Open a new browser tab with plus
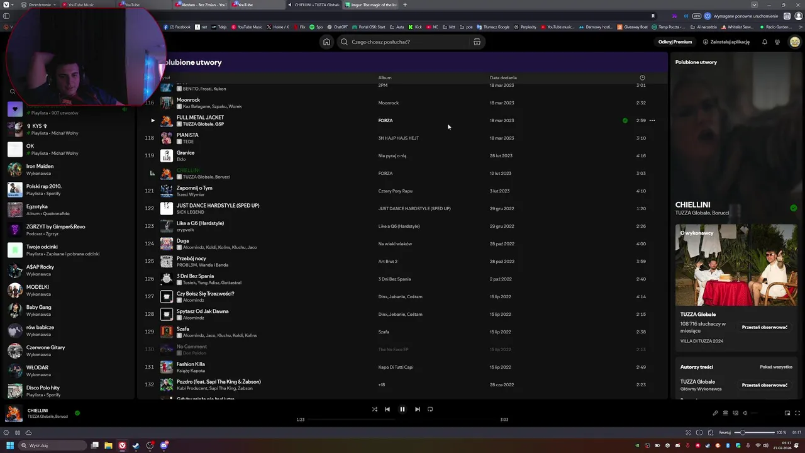Screen dimensions: 805x453 [405, 5]
